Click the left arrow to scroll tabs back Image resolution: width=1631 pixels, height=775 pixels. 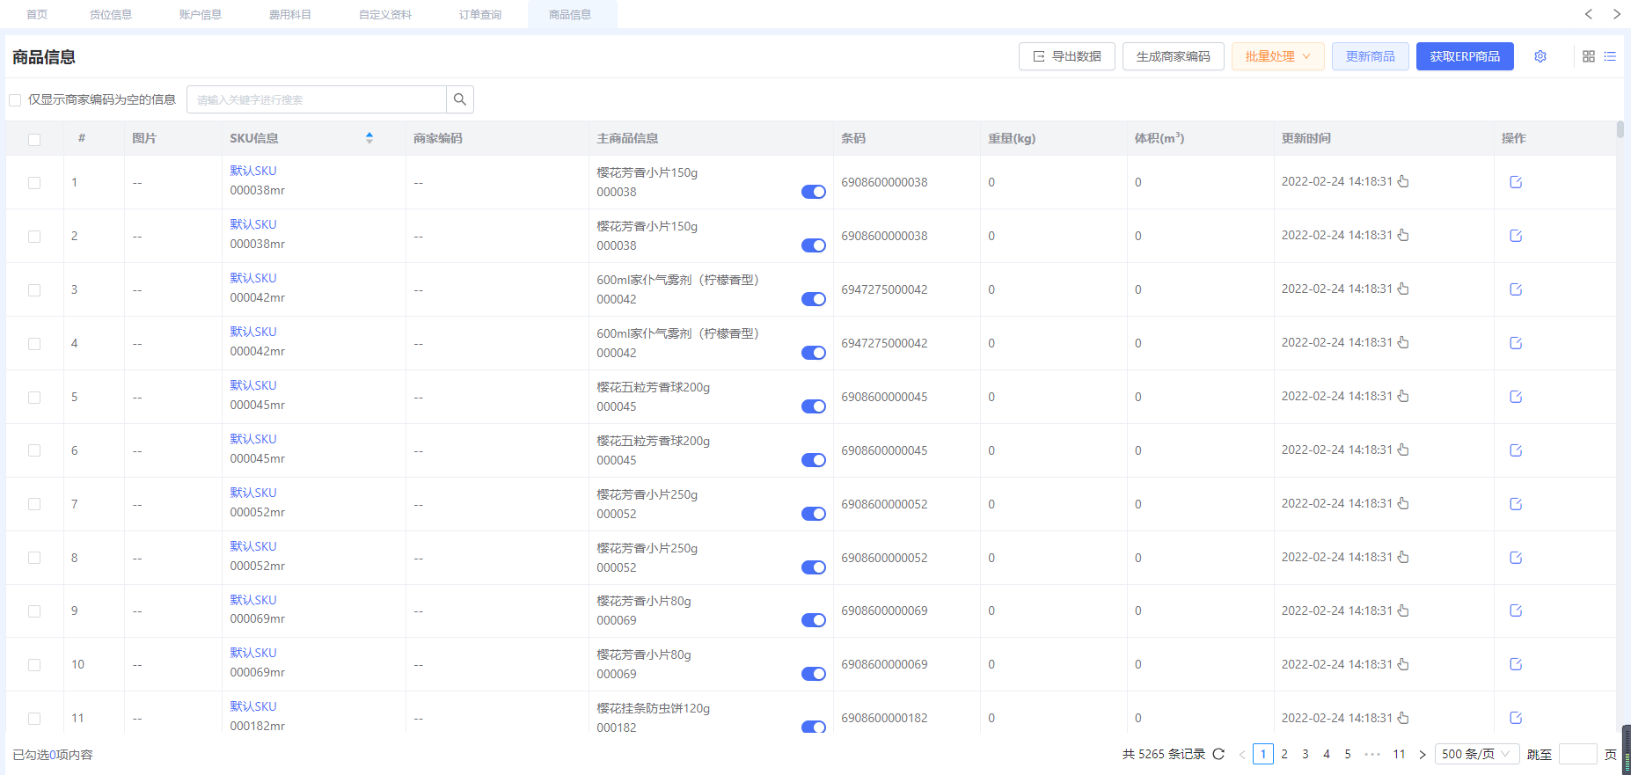[x=1589, y=14]
